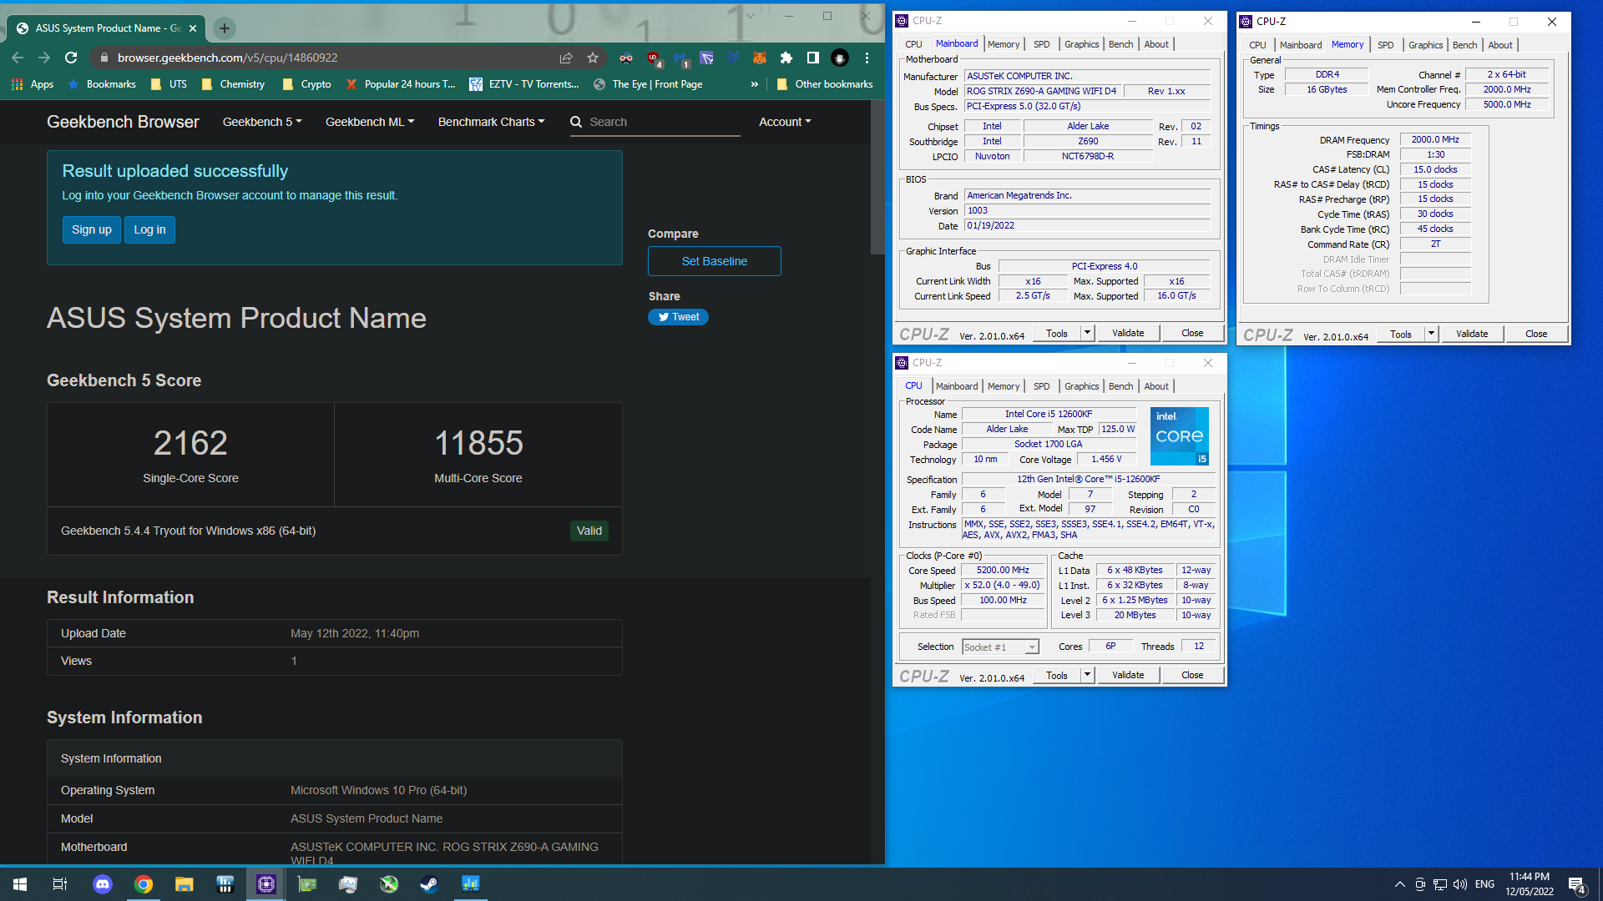Viewport: 1603px width, 901px height.
Task: Click Close in bottom CPU-Z CPU window
Action: pos(1192,675)
